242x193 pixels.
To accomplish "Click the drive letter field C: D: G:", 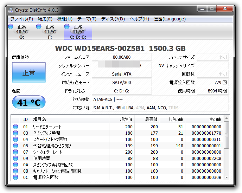I will pyautogui.click(x=122, y=91).
